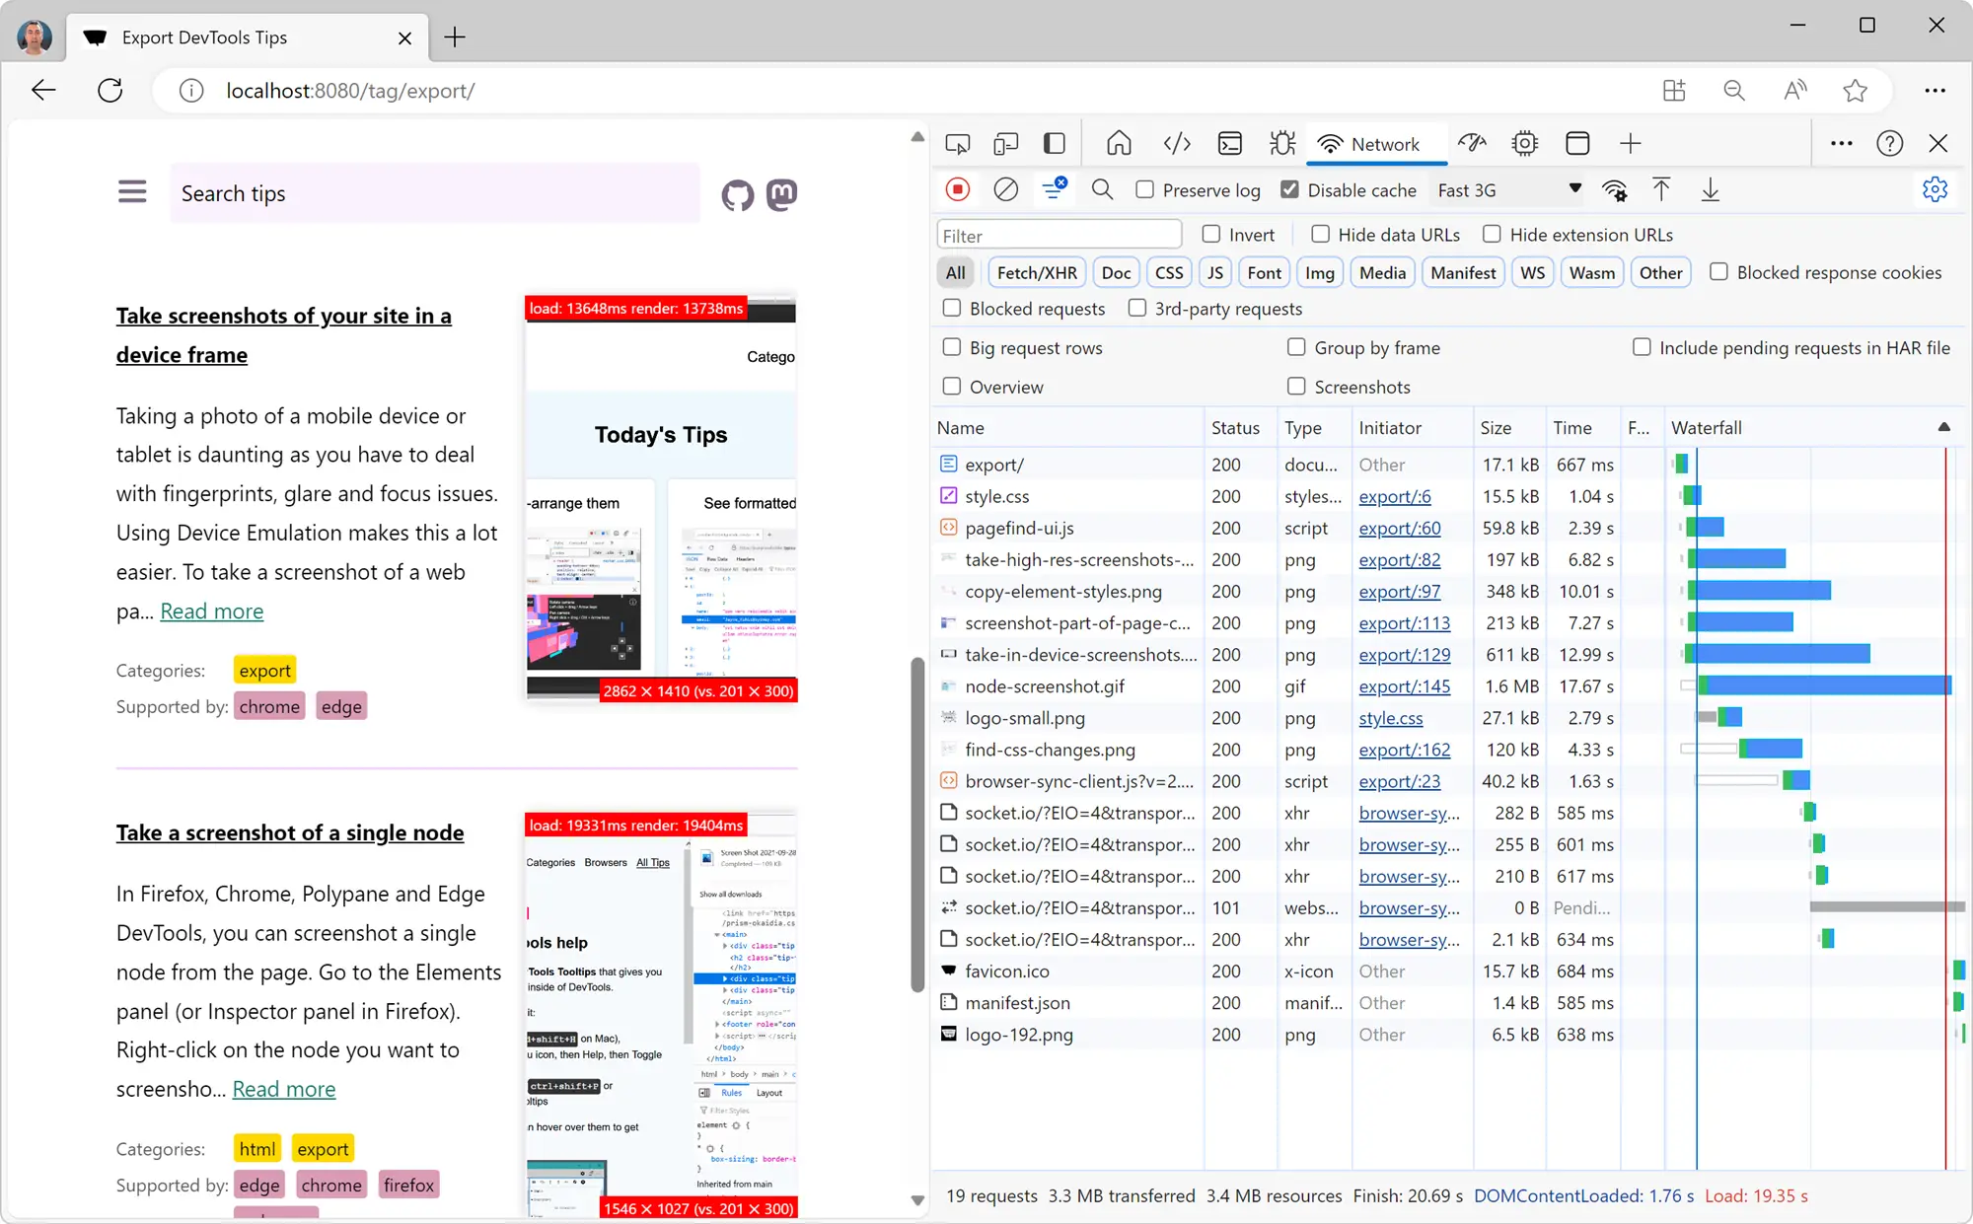Viewport: 1973px width, 1224px height.
Task: Toggle device emulation icon in DevTools
Action: [x=1005, y=144]
